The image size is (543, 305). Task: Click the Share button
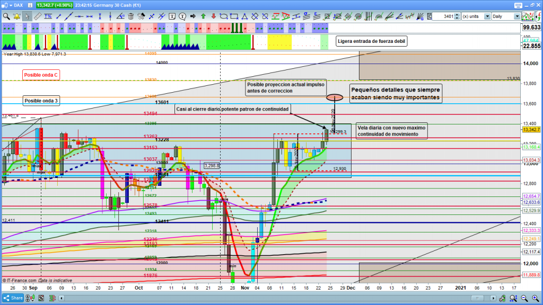[13, 298]
